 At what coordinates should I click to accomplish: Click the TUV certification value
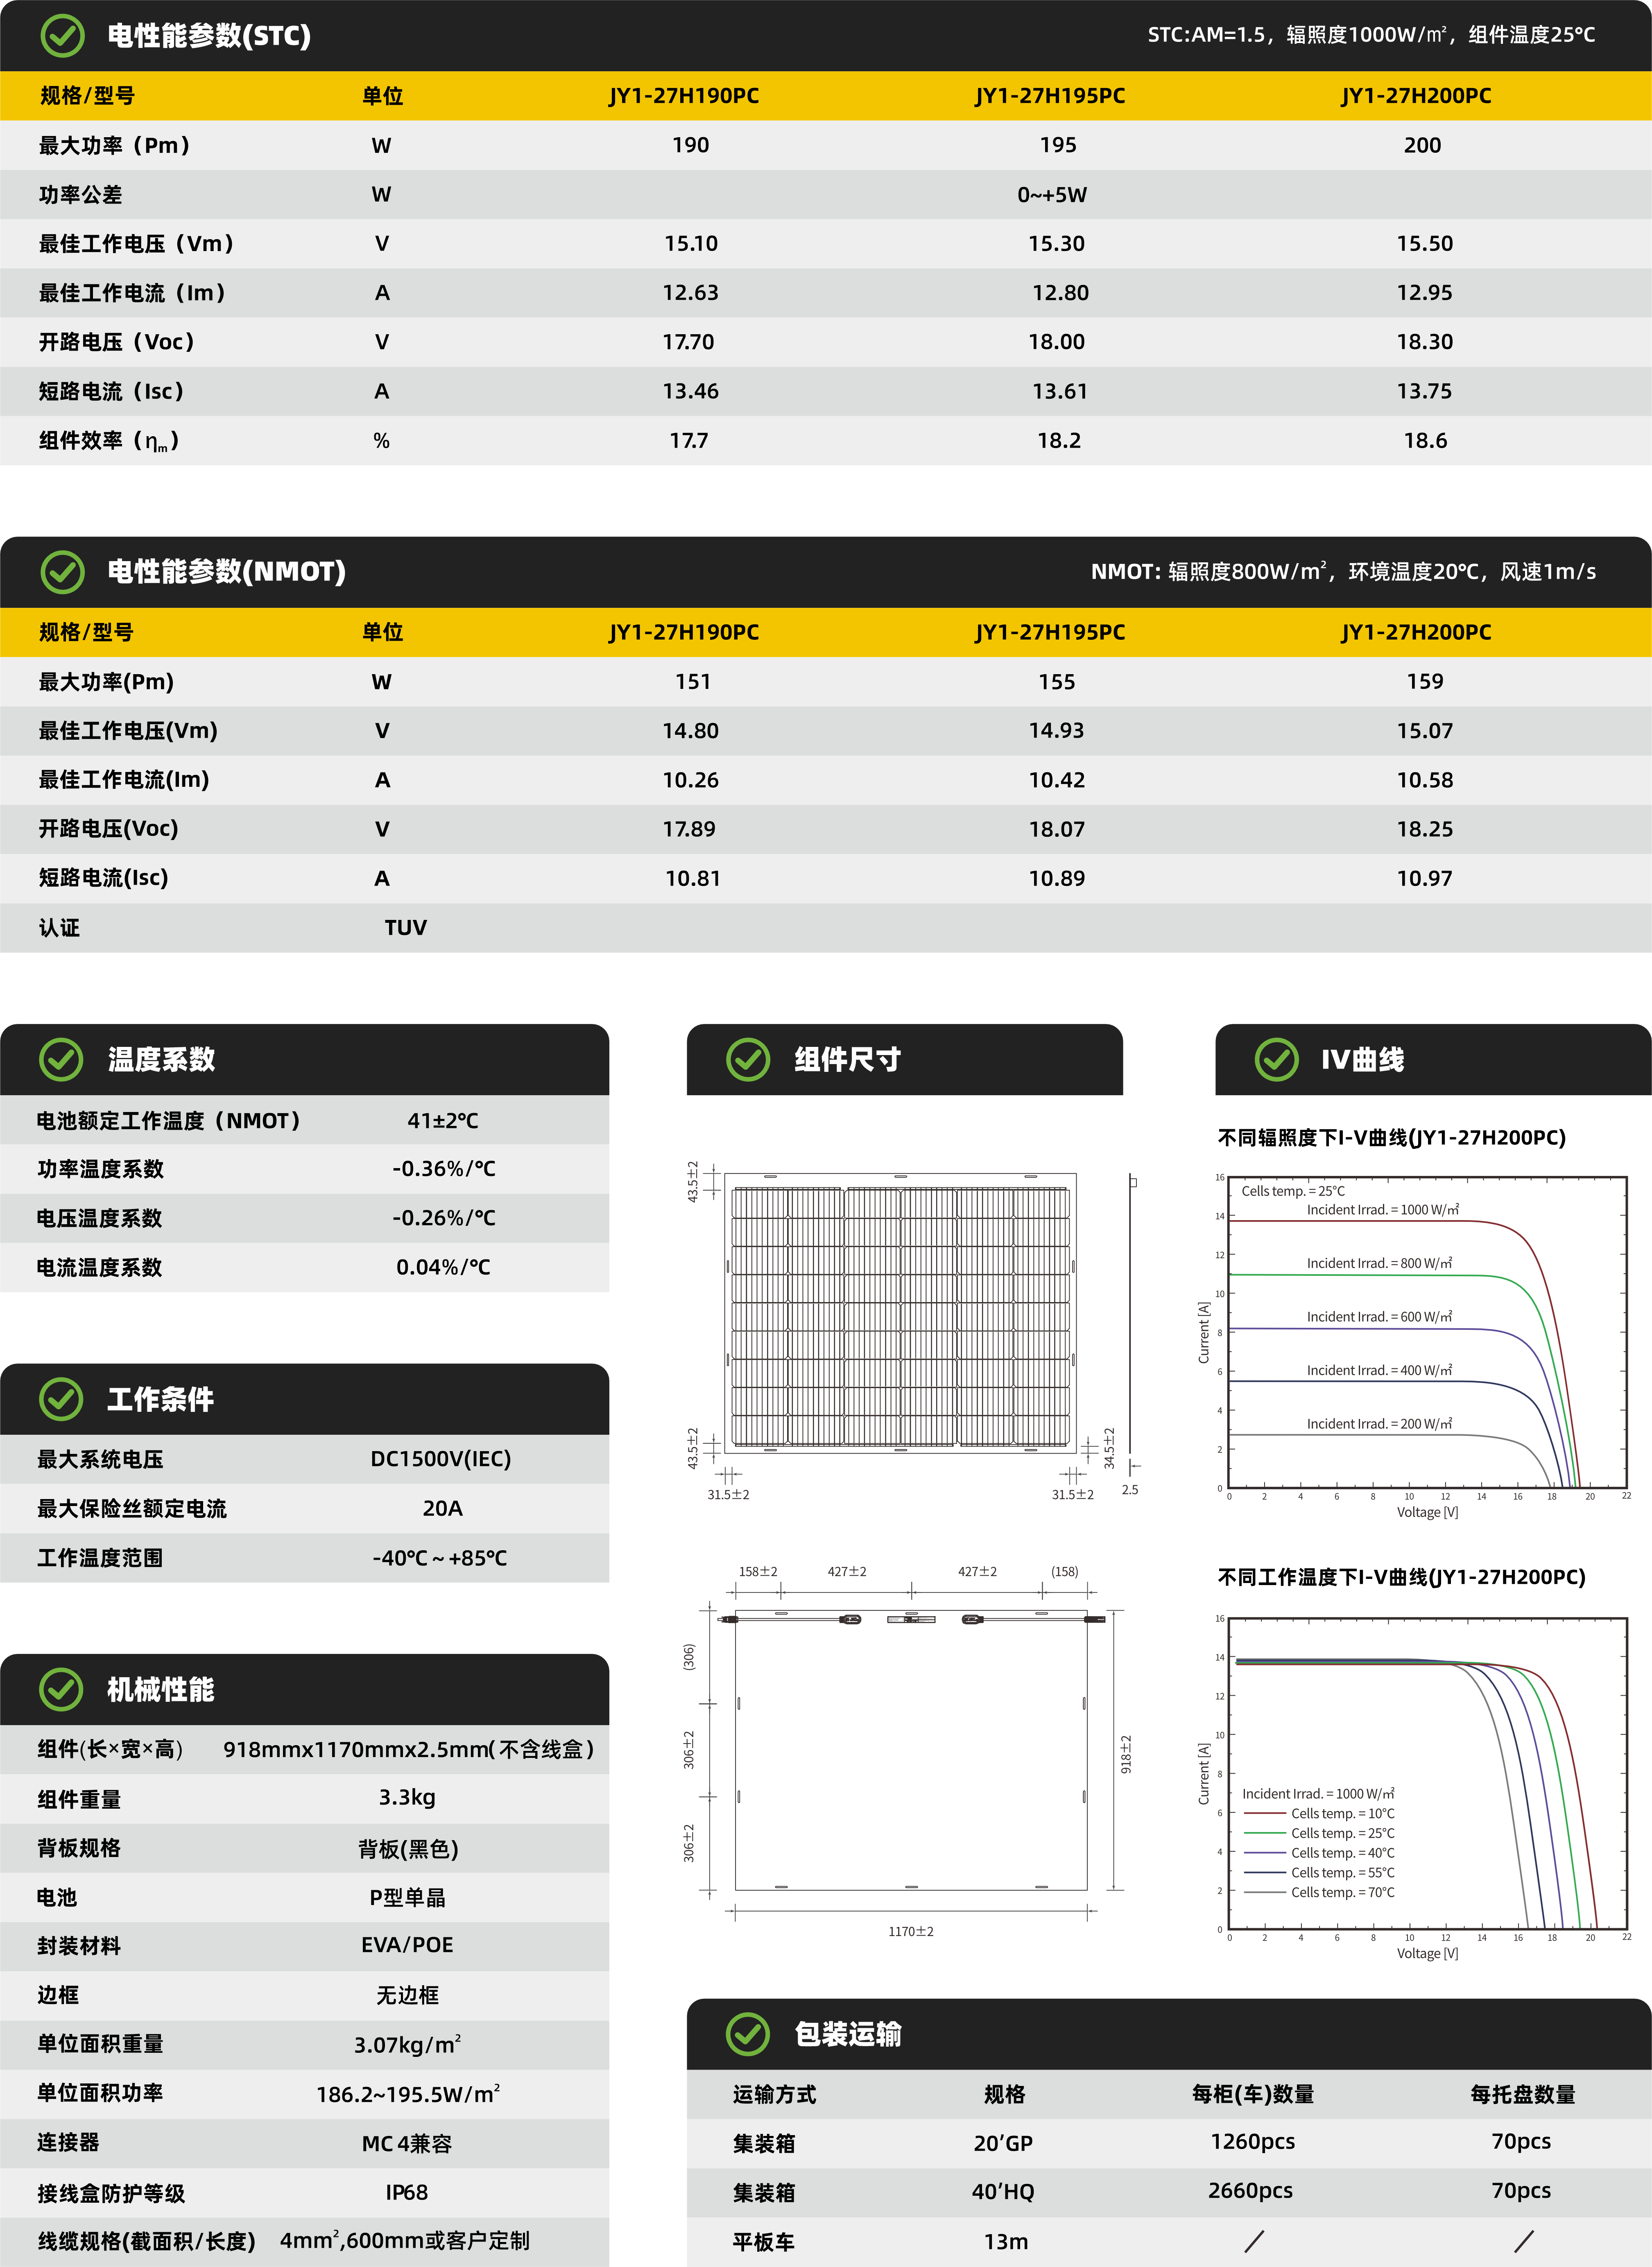pos(405,927)
